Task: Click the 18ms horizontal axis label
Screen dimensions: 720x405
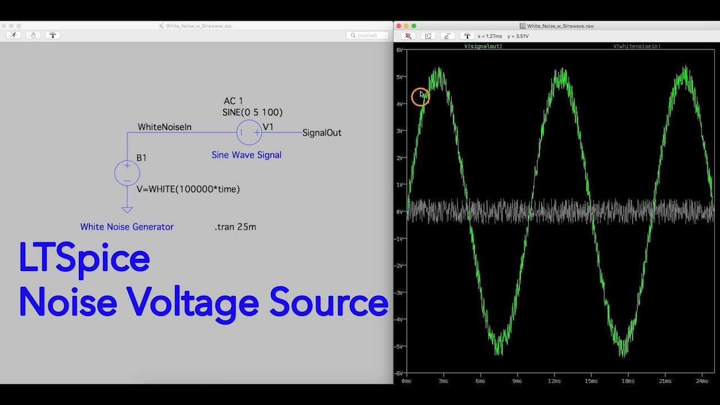Action: [628, 381]
